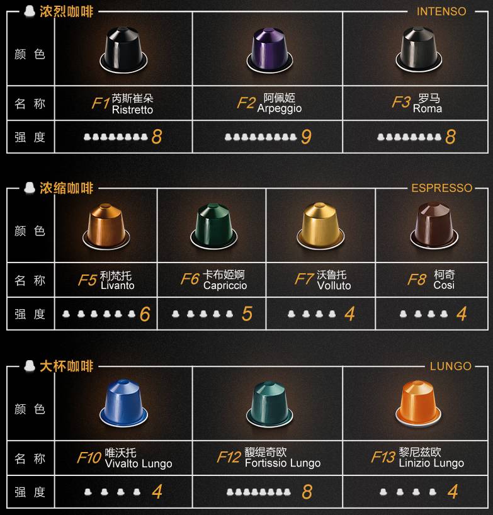Screen dimensions: 493x515
Task: Click the F6 Capriccio name label
Action: coord(214,280)
